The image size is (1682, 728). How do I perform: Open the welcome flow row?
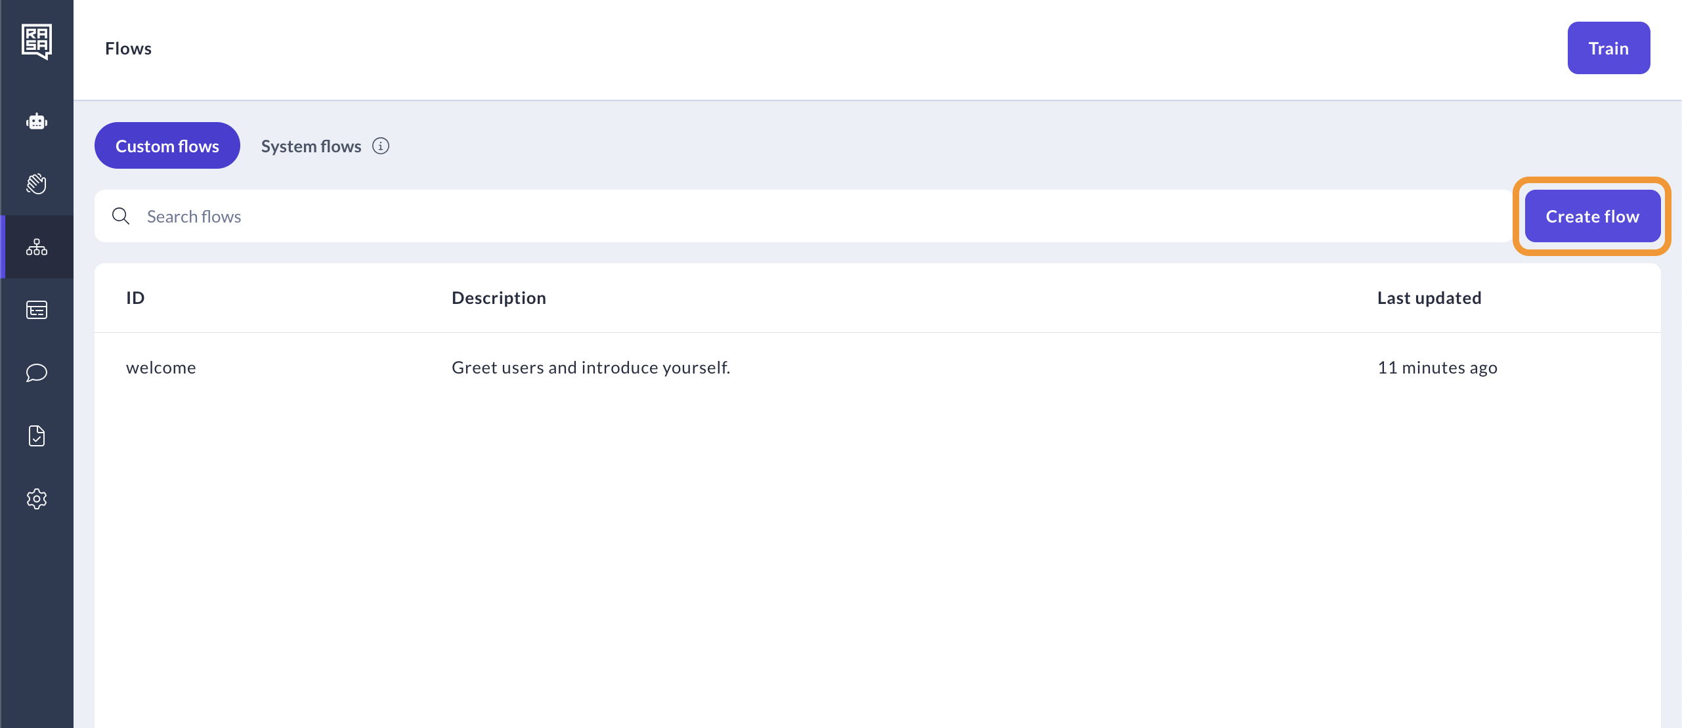pyautogui.click(x=162, y=367)
